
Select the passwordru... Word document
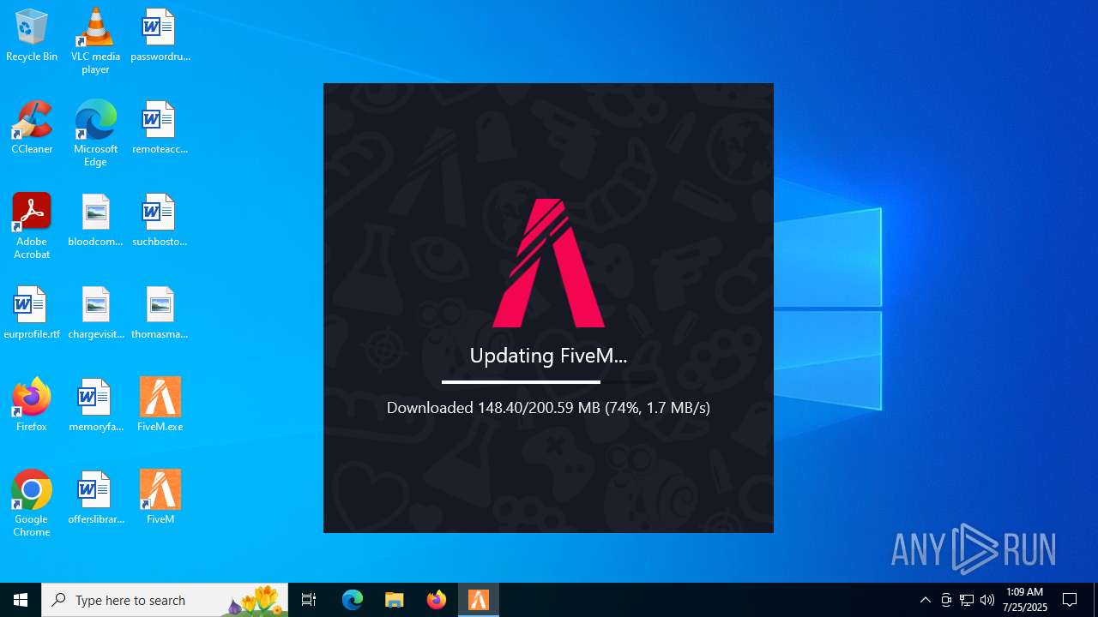pos(160,36)
